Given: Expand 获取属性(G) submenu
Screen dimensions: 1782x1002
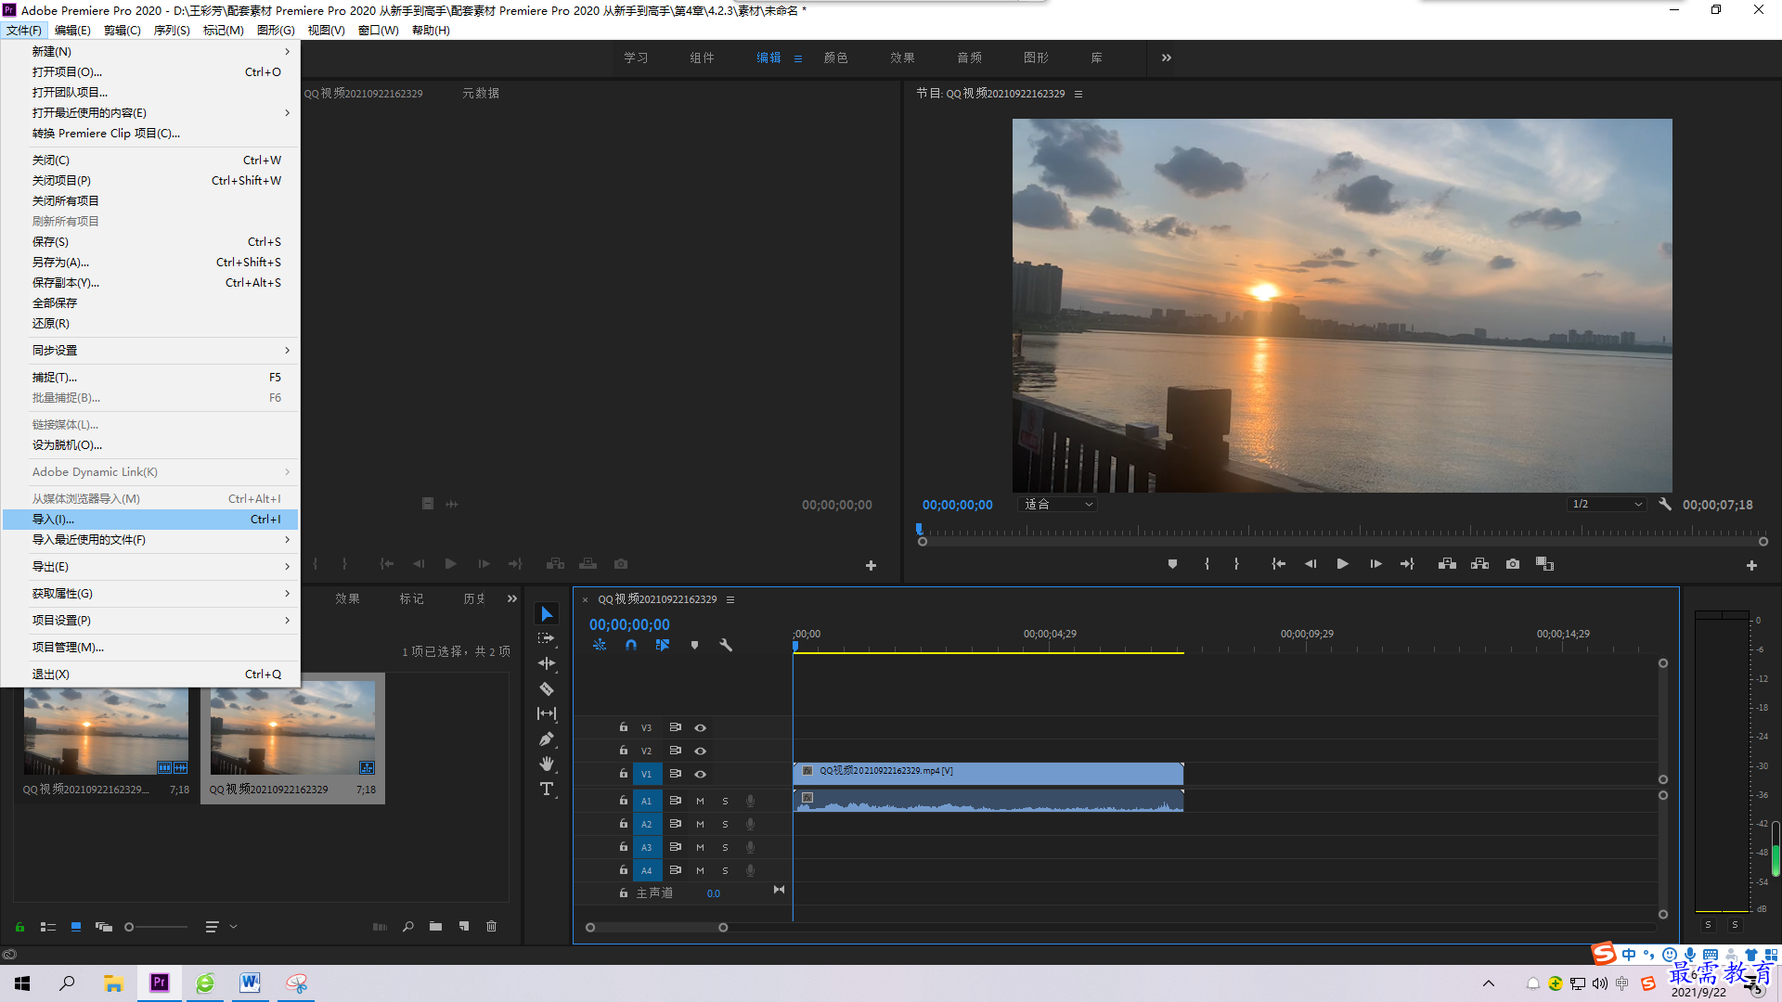Looking at the screenshot, I should click(151, 593).
